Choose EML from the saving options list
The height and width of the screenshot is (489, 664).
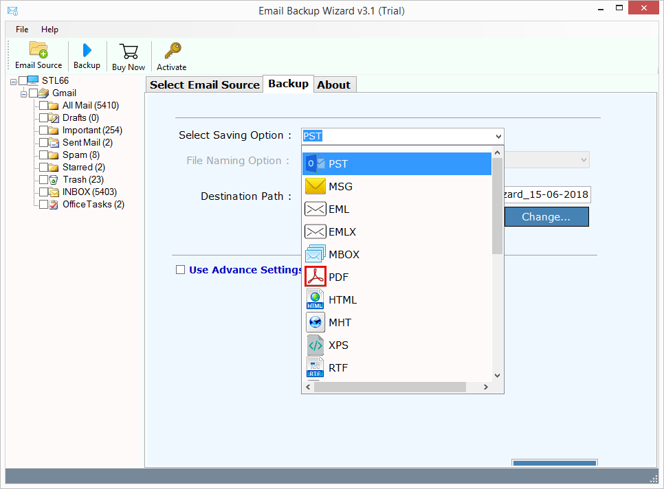tap(397, 209)
